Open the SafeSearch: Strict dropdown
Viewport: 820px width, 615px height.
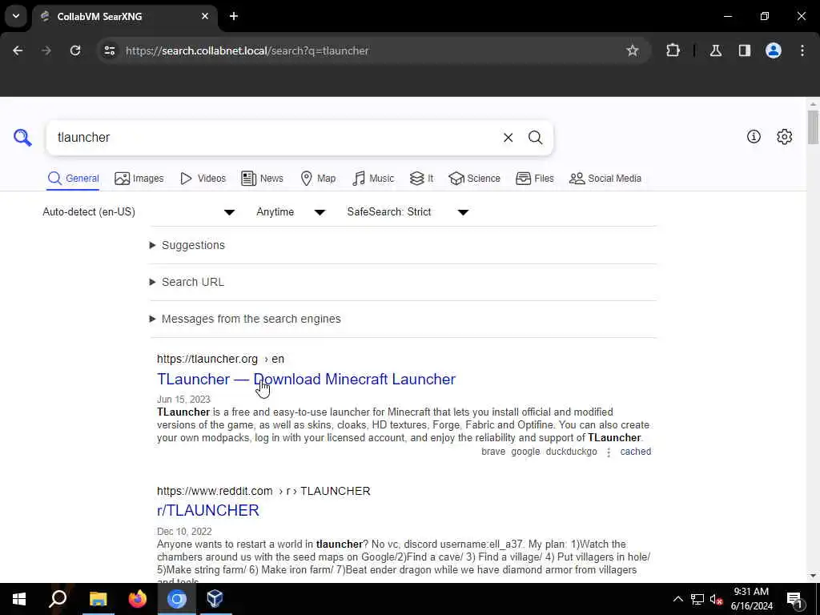[408, 211]
